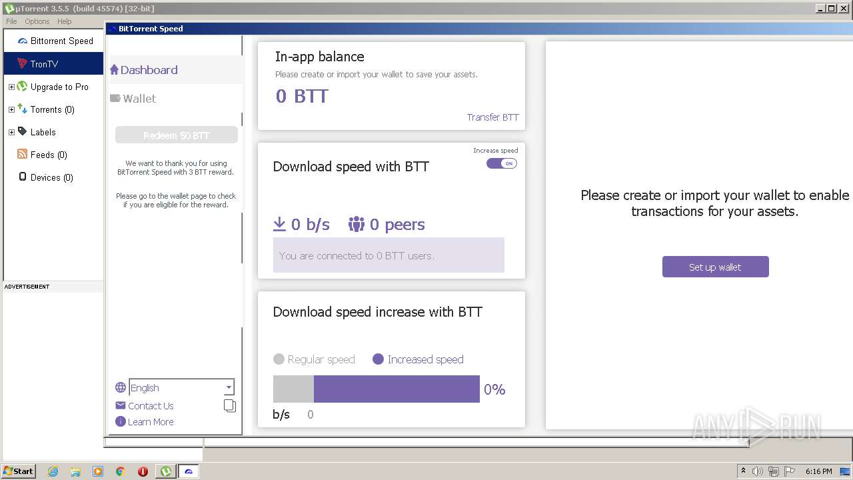The height and width of the screenshot is (480, 853).
Task: Select Bittorrent Speed in the sidebar
Action: click(53, 41)
